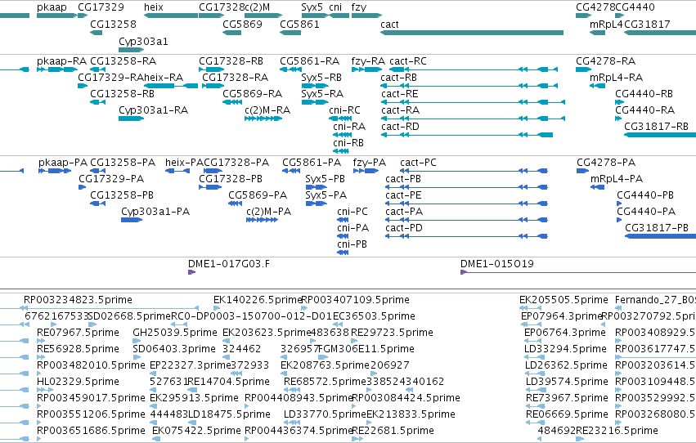
Task: Click transcript cact-RD
Action: coord(467,135)
